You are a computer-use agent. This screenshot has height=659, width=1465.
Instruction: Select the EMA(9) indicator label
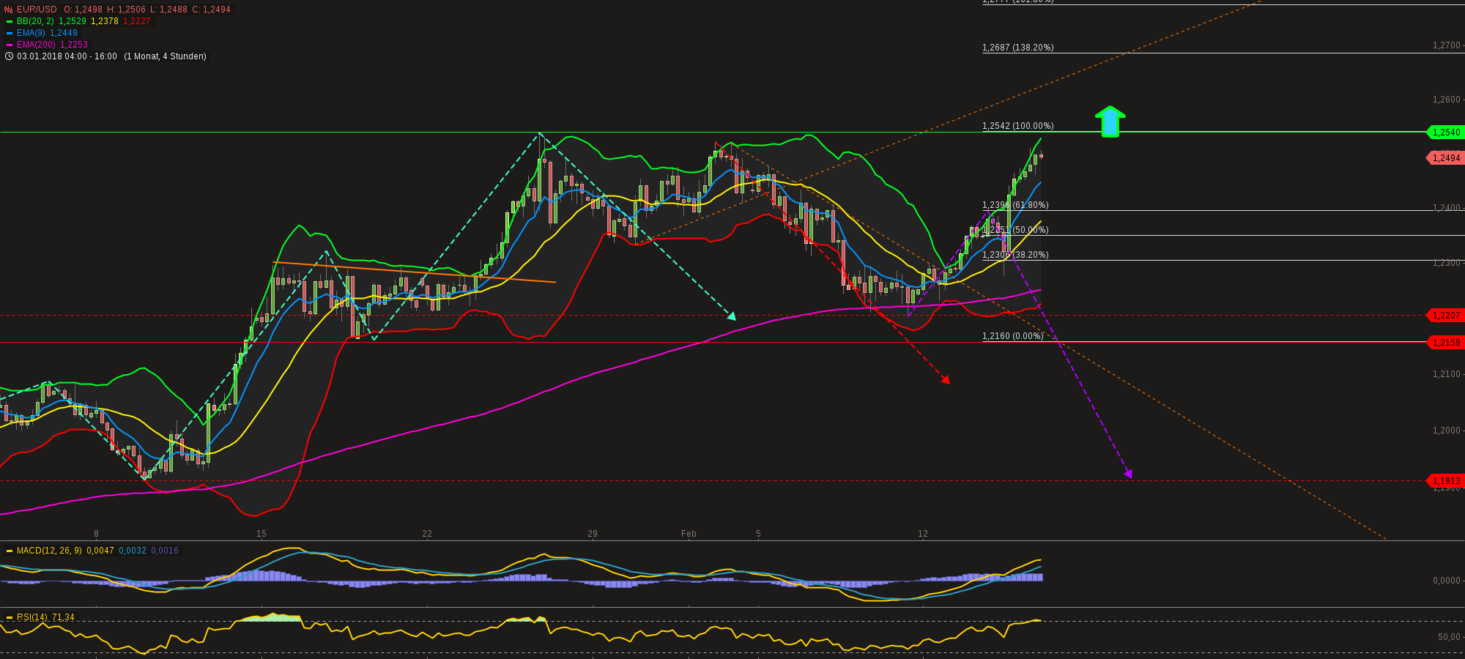31,33
